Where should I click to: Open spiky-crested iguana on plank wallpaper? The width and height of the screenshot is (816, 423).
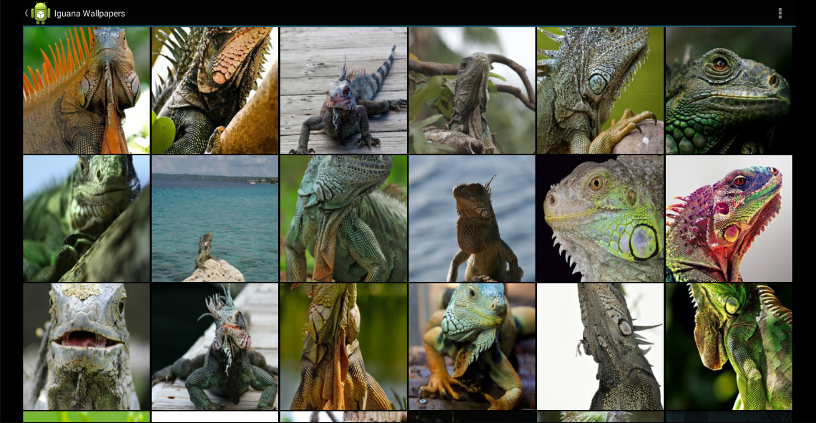tap(215, 346)
